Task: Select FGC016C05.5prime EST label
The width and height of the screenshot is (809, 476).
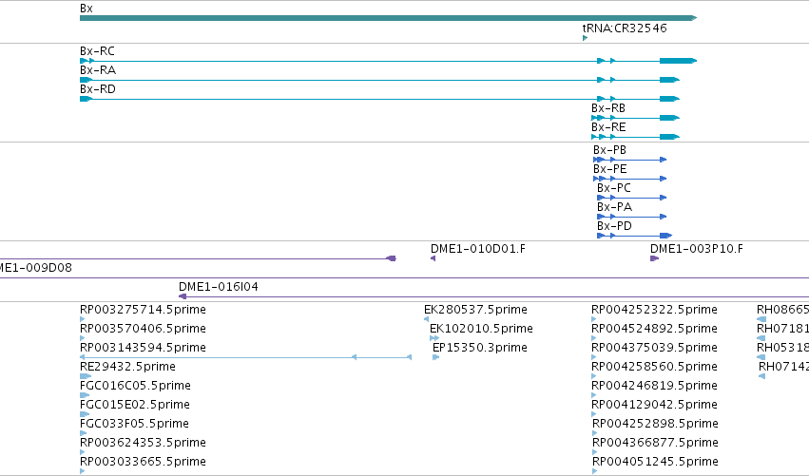Action: pyautogui.click(x=135, y=386)
